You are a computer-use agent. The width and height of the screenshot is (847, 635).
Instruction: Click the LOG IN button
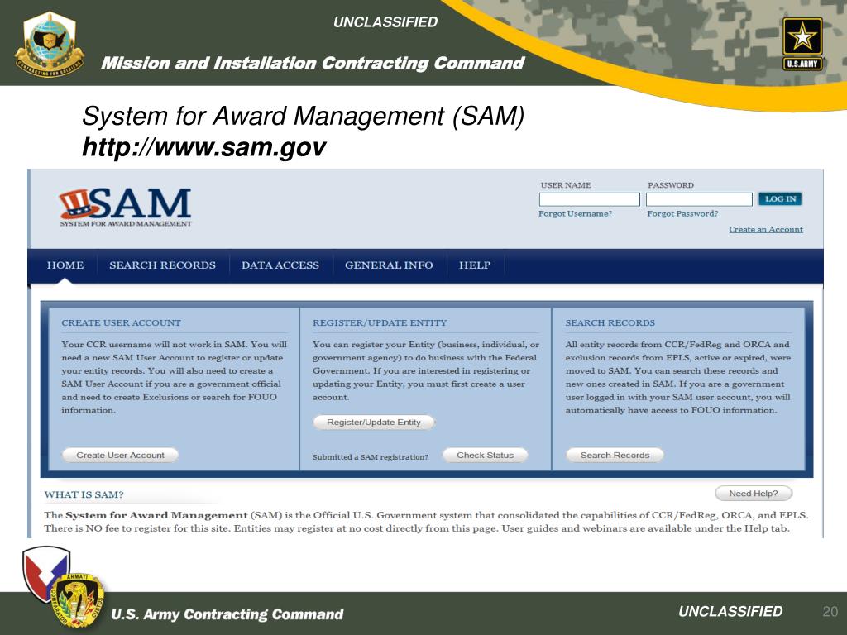click(x=780, y=198)
